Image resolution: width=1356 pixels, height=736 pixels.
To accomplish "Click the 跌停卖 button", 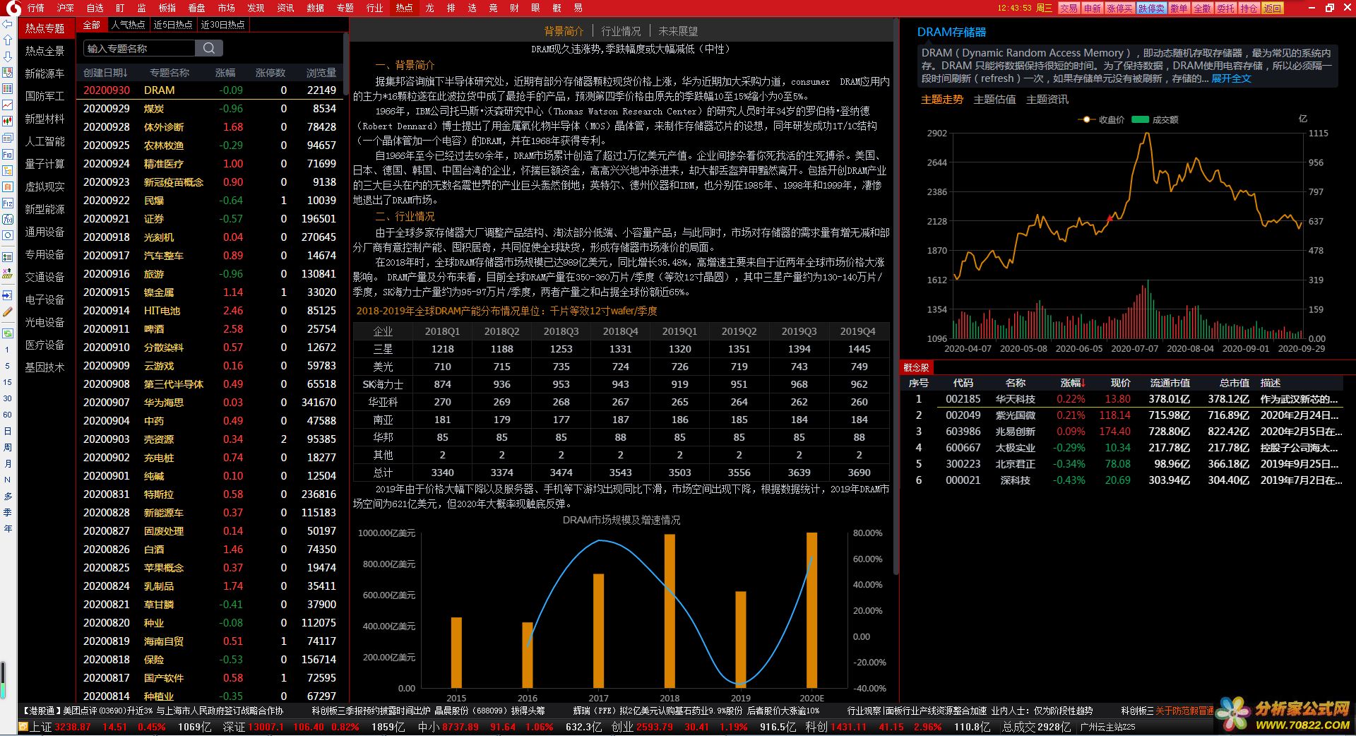I will coord(1151,8).
